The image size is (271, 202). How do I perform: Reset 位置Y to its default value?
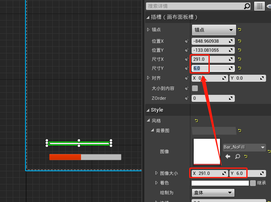(x=240, y=50)
